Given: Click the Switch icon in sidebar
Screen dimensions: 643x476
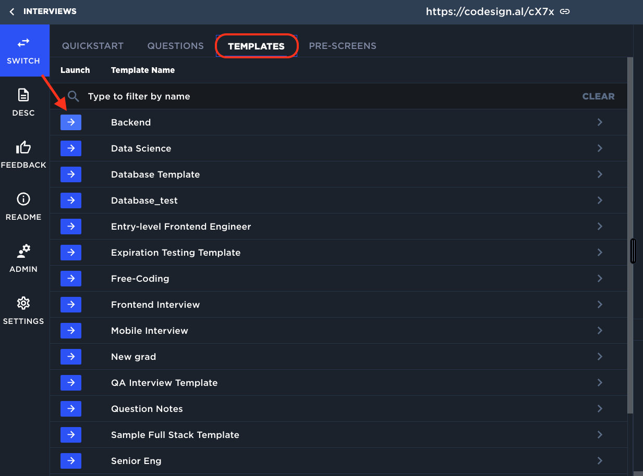Looking at the screenshot, I should click(23, 43).
